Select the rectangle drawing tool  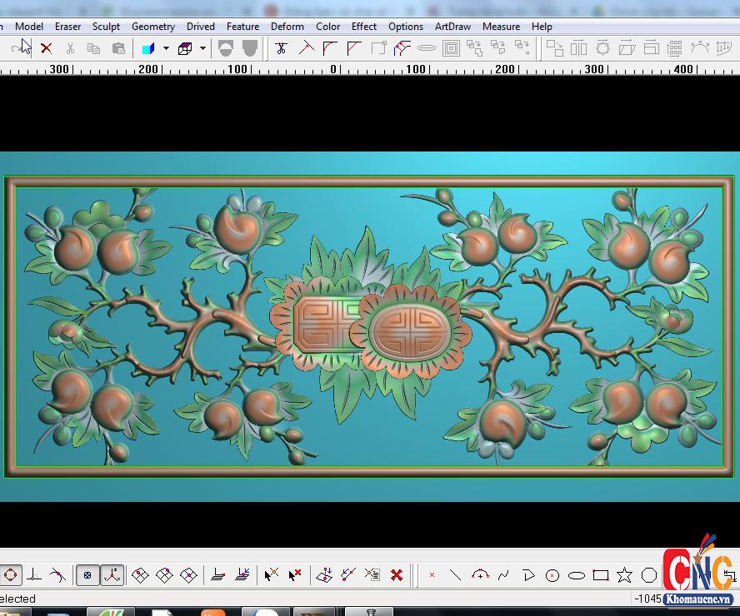pos(600,575)
